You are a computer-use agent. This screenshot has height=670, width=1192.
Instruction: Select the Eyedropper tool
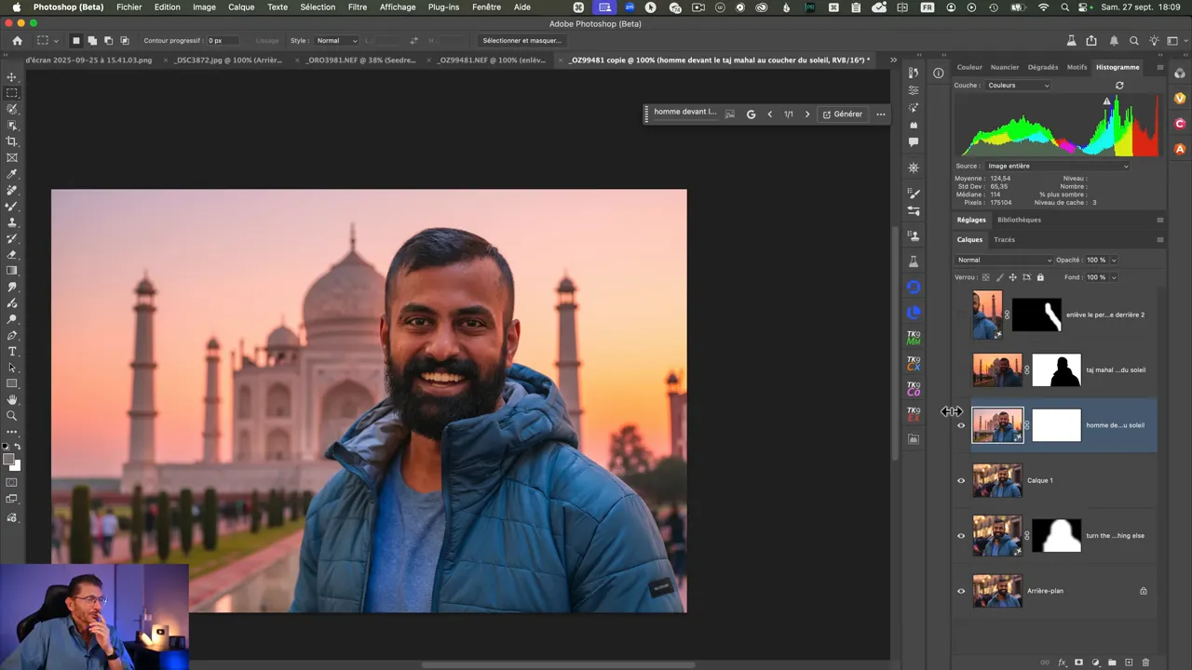(x=12, y=174)
